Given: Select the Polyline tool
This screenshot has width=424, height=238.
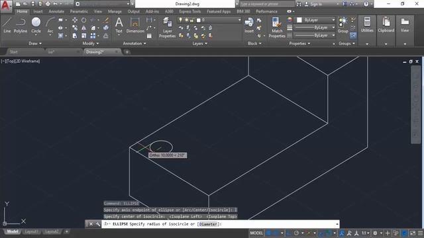Looking at the screenshot, I should [21, 25].
